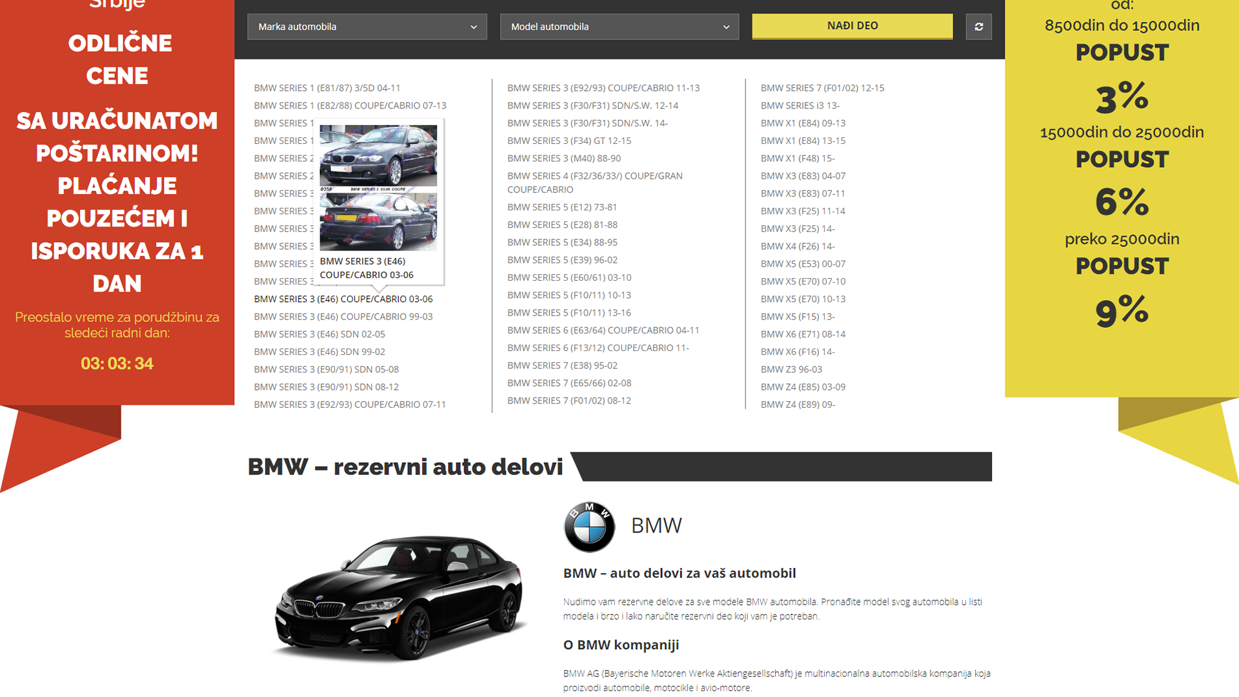Select BMW Z4 (E89) 09-

pos(798,404)
